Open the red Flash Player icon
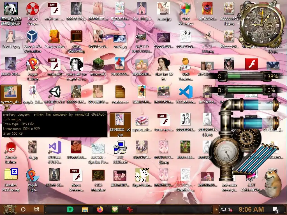The width and height of the screenshot is (287, 215). (x=251, y=64)
